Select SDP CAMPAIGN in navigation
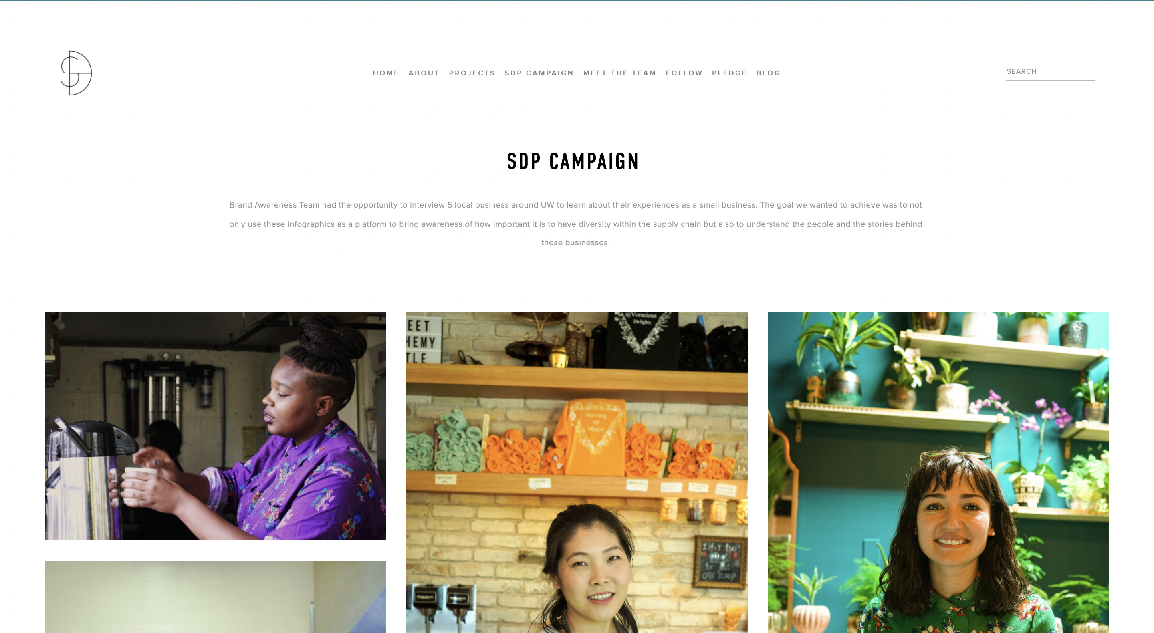 (x=539, y=73)
